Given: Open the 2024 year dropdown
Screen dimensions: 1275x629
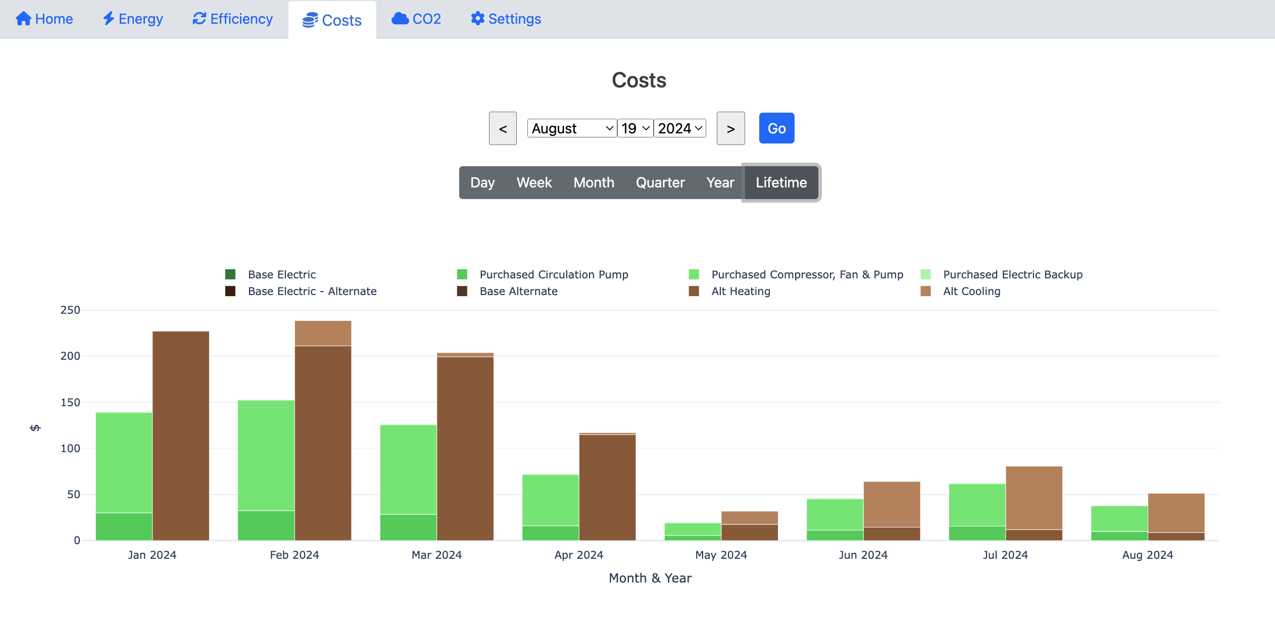Looking at the screenshot, I should [680, 128].
